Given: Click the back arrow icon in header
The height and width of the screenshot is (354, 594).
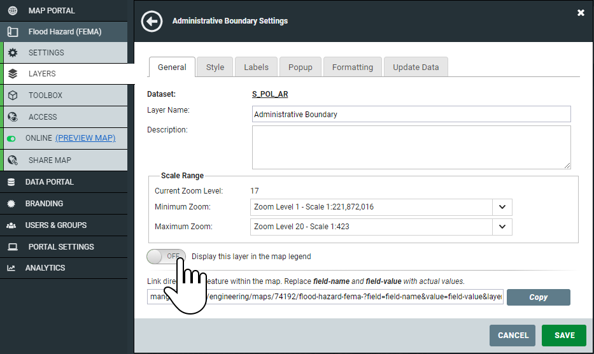Looking at the screenshot, I should point(151,21).
